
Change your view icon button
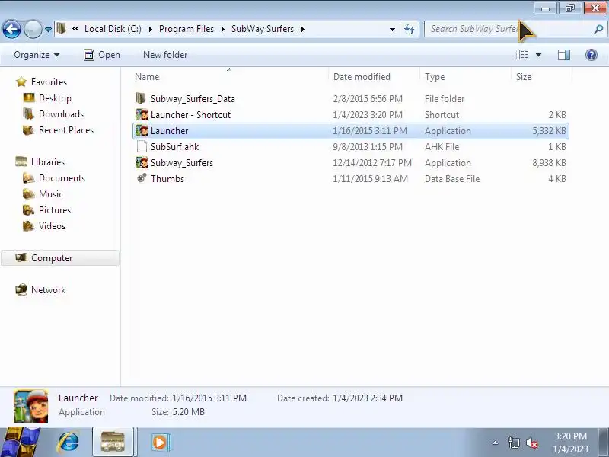click(522, 55)
